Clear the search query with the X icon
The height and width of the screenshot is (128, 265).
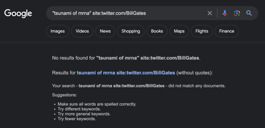210,13
